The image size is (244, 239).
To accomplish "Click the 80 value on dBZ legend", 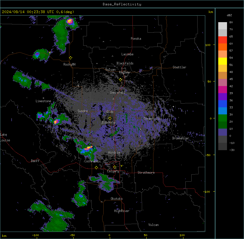I will click(231, 22).
